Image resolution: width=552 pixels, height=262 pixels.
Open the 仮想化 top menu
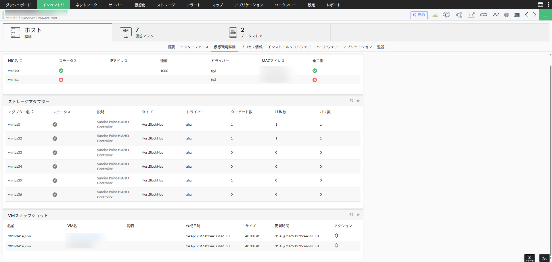coord(140,5)
